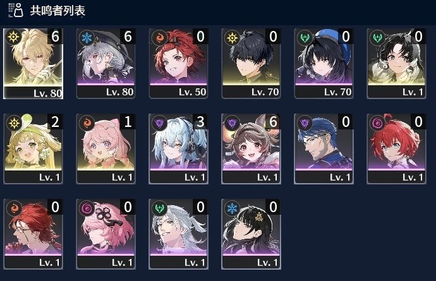Pick the blue-haired bearded man with glasses
436x281 pixels.
tap(324, 148)
